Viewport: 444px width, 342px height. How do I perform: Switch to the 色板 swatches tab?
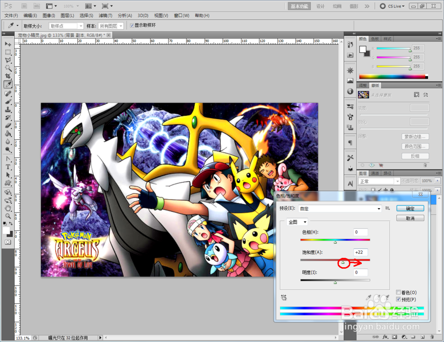click(x=375, y=39)
